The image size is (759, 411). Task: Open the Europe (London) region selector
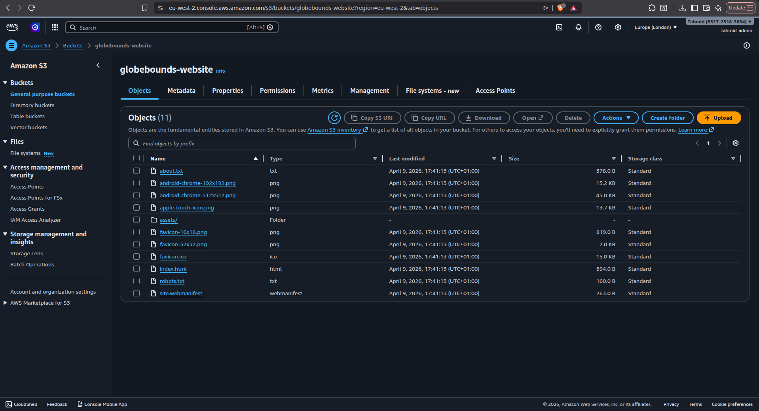(656, 27)
